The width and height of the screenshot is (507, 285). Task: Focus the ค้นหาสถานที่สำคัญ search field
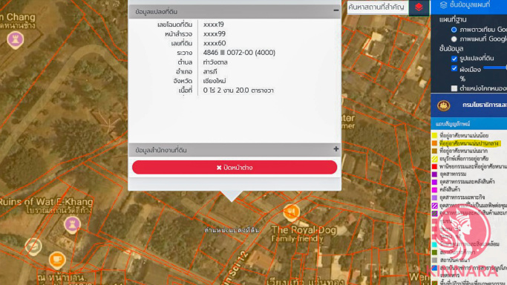click(x=378, y=7)
